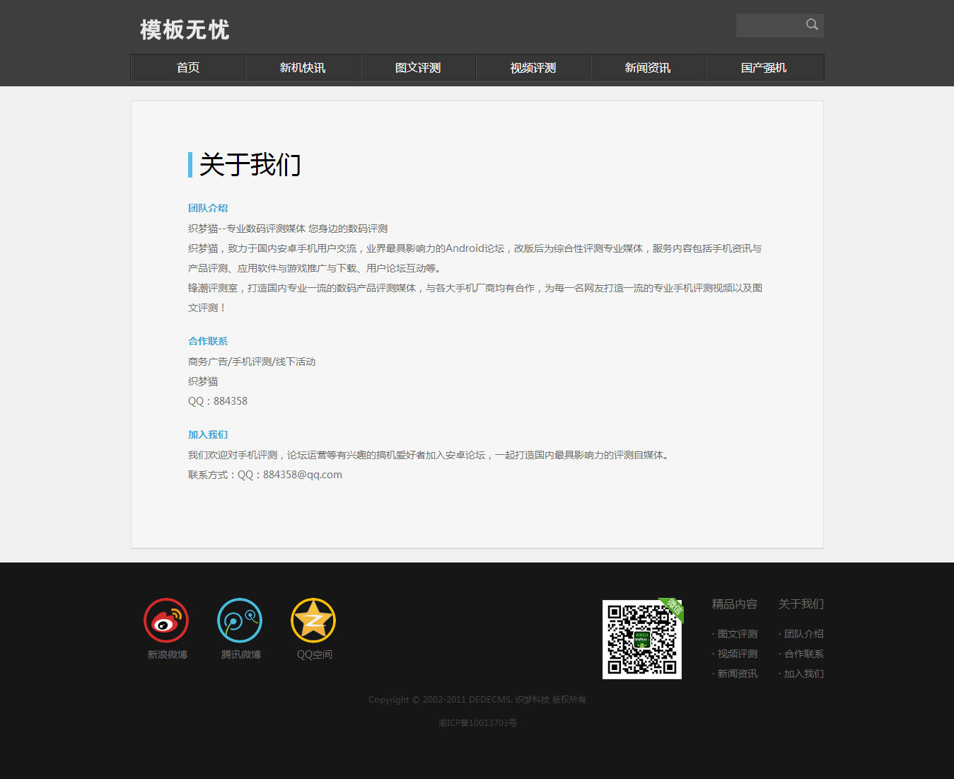Focus the header search input field
This screenshot has height=779, width=954.
[769, 25]
